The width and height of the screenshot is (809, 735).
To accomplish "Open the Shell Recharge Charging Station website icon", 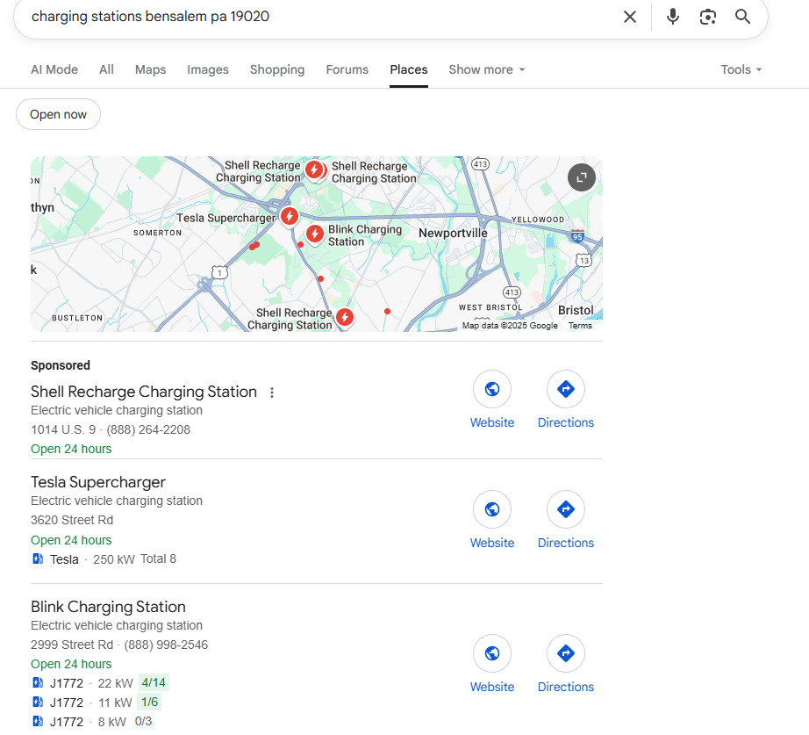I will 492,389.
